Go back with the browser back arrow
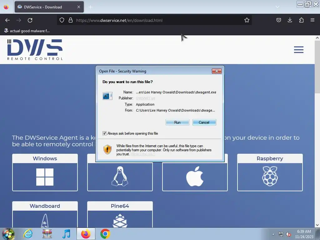The width and height of the screenshot is (320, 240). 7,20
